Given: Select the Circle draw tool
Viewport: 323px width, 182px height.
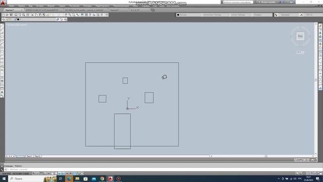Looking at the screenshot, I should pyautogui.click(x=2, y=48).
